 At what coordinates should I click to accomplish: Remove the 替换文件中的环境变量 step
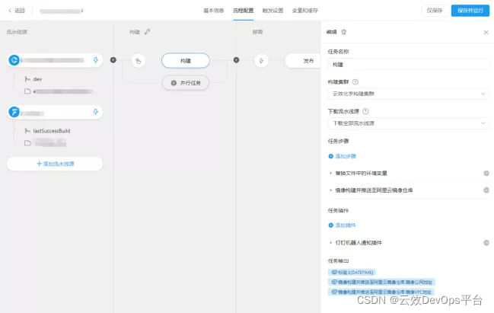pyautogui.click(x=486, y=173)
